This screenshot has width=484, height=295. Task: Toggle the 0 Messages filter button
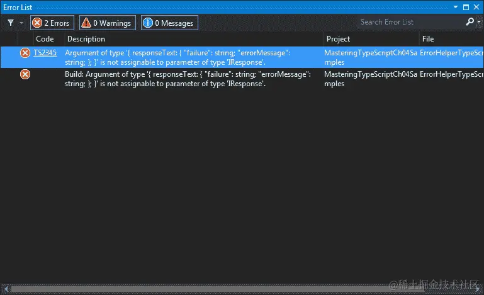click(x=169, y=23)
